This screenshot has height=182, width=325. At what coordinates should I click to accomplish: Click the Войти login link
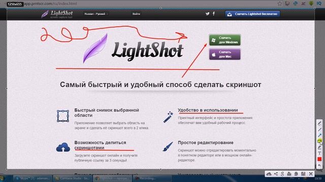136,14
